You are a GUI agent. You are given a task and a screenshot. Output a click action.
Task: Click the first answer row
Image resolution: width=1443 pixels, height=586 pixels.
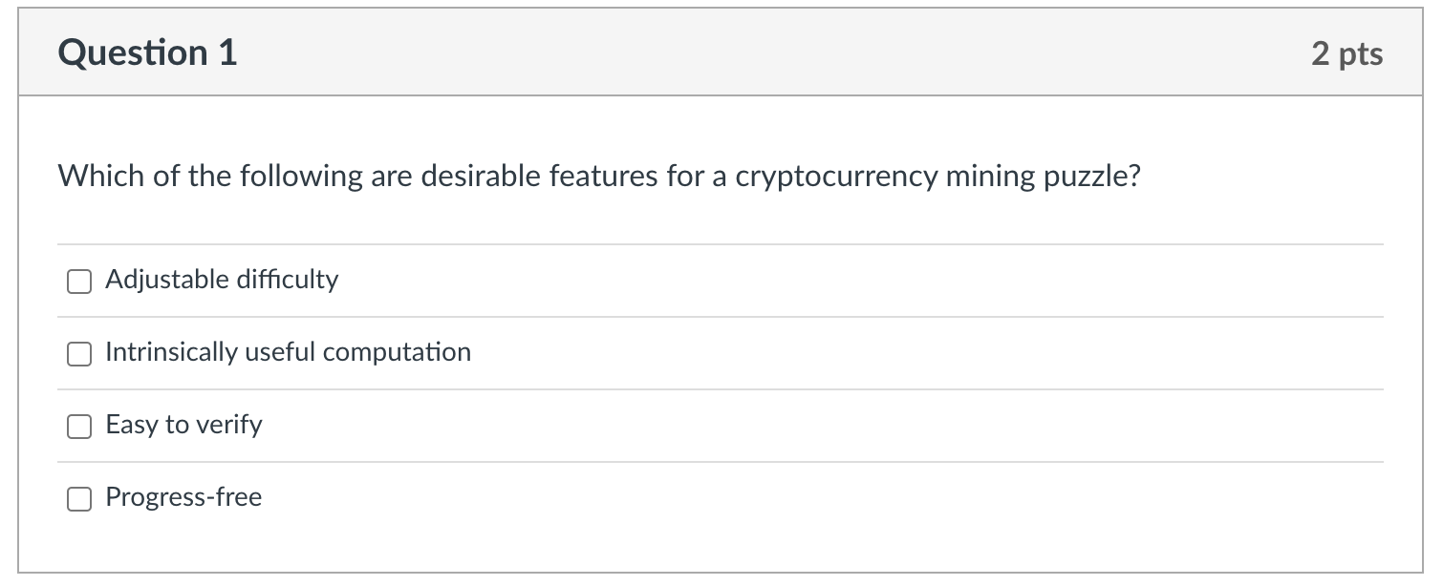click(669, 280)
